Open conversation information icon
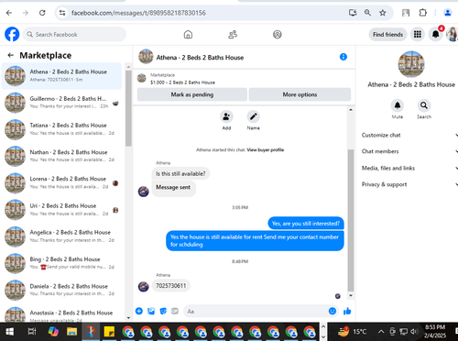This screenshot has width=458, height=341. pos(343,57)
